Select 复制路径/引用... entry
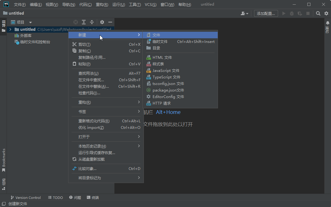Screen dimensions: 331x207 tap(106, 57)
